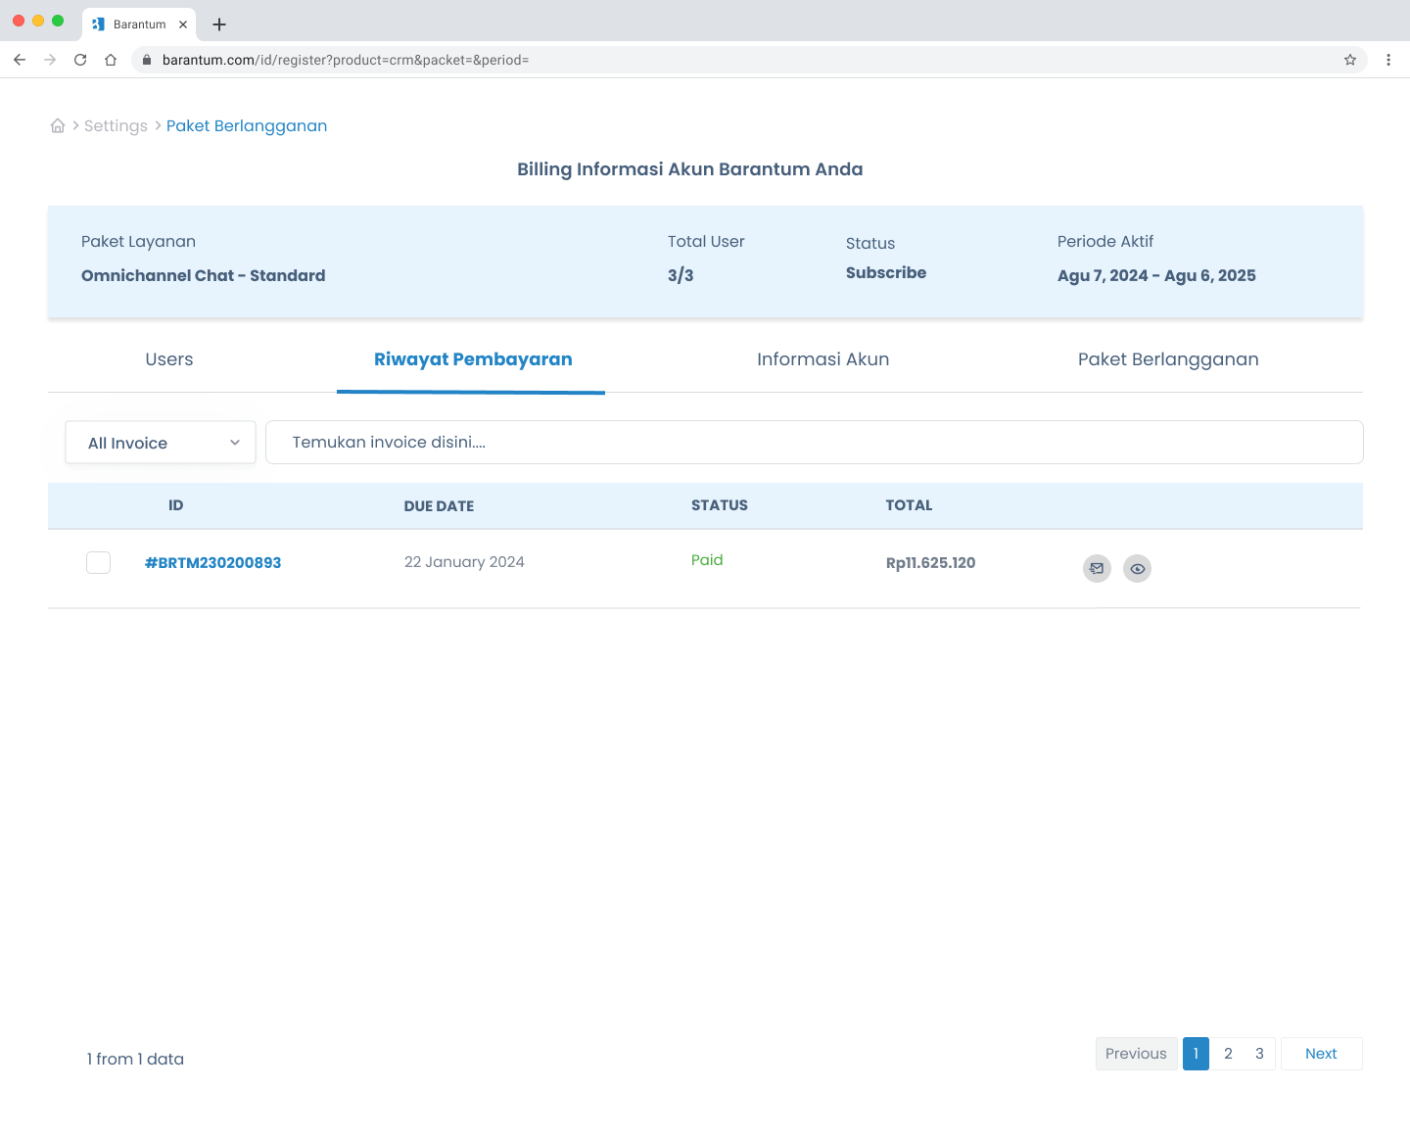Click Billing Informasi Akun Barantum Anda heading
Image resolution: width=1410 pixels, height=1137 pixels.
tap(690, 169)
